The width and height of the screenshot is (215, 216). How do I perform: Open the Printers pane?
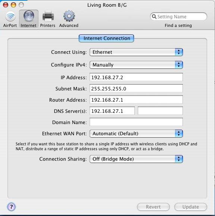pos(48,19)
